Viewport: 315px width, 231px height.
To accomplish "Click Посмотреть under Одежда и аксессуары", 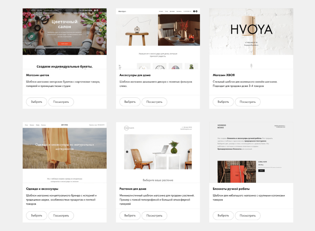I will pyautogui.click(x=61, y=216).
